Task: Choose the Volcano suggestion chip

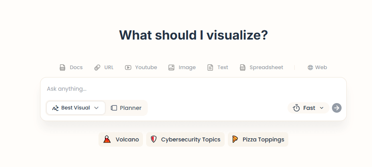Action: tap(121, 139)
